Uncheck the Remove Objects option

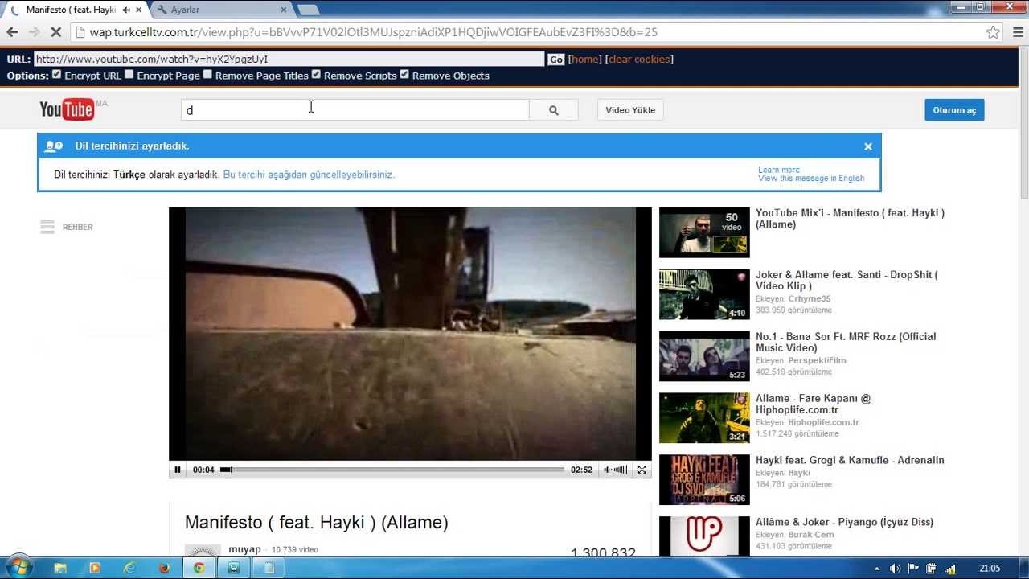click(404, 74)
